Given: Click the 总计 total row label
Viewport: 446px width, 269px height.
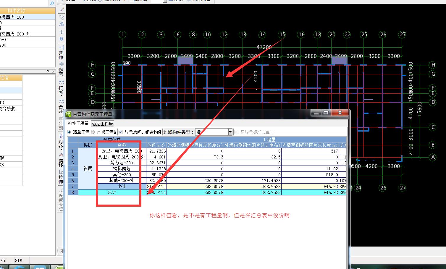Looking at the screenshot, I should point(112,192).
